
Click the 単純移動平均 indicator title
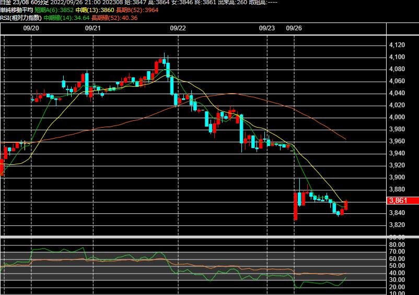point(16,10)
